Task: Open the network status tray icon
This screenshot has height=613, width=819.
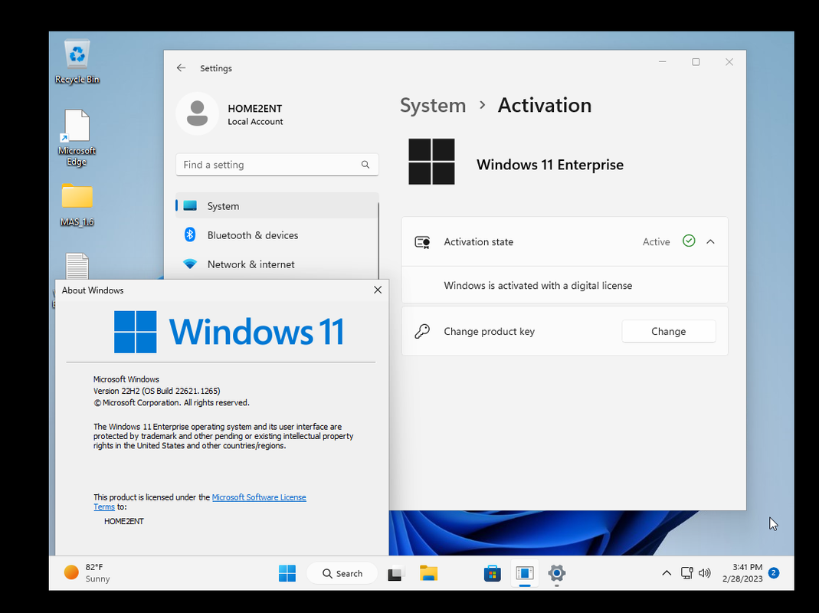Action: (687, 573)
